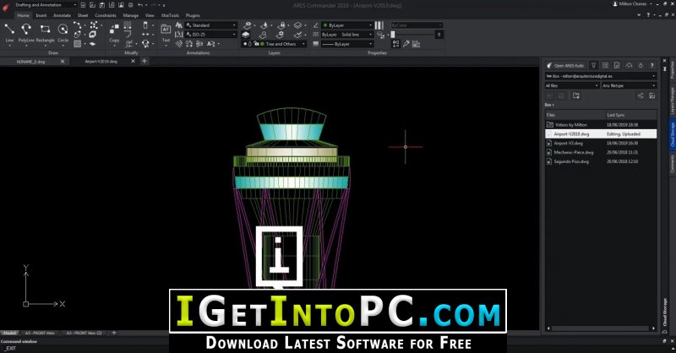Image resolution: width=676 pixels, height=353 pixels.
Task: Click the ByLayer green color swatch
Action: click(x=325, y=25)
